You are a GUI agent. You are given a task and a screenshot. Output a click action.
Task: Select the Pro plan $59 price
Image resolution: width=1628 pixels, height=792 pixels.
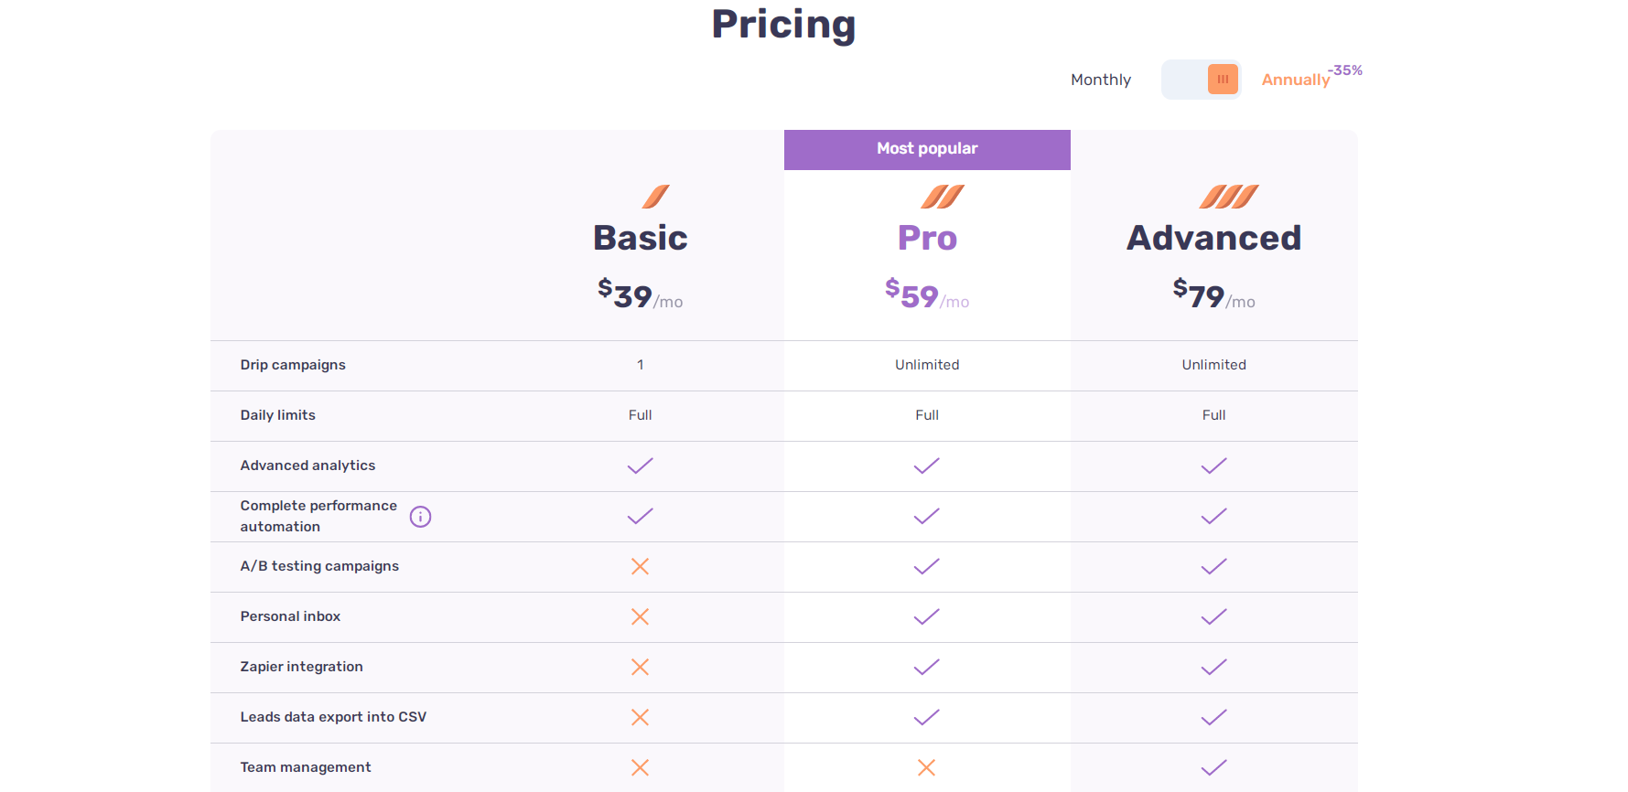coord(927,294)
